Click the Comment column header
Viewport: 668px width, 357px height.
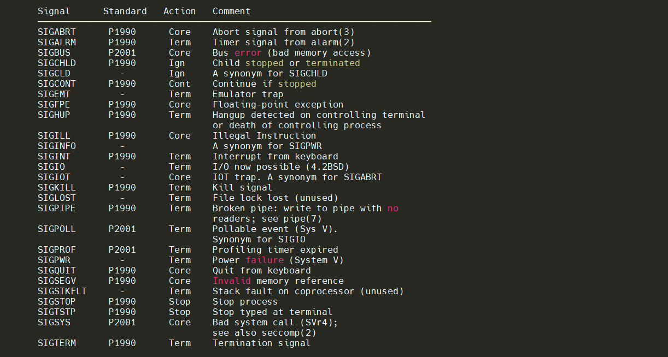(x=231, y=11)
